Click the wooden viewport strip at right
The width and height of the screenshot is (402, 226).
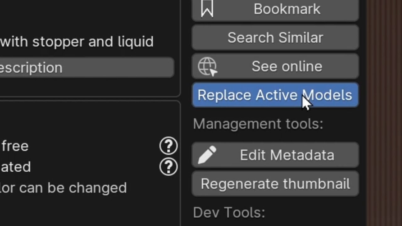click(x=384, y=113)
